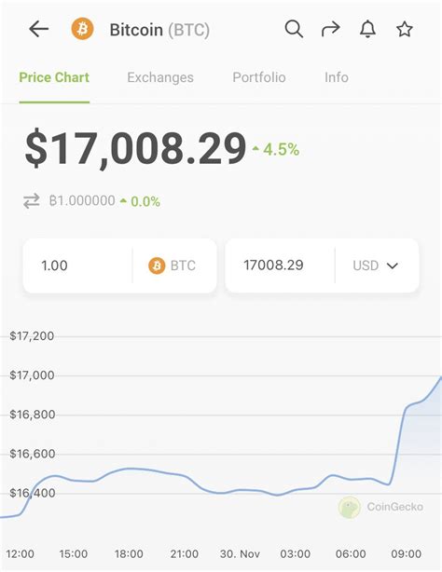Tap the 4.5% change indicator
Image resolution: width=442 pixels, height=572 pixels.
click(276, 150)
